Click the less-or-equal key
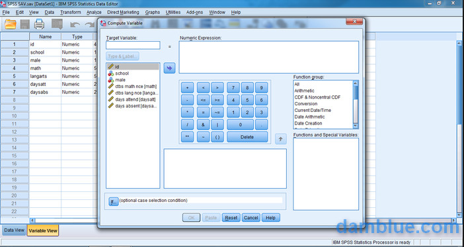Viewport: 464px width, 247px height. (x=204, y=100)
